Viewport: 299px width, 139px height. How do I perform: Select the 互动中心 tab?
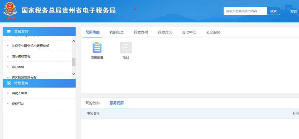189,32
